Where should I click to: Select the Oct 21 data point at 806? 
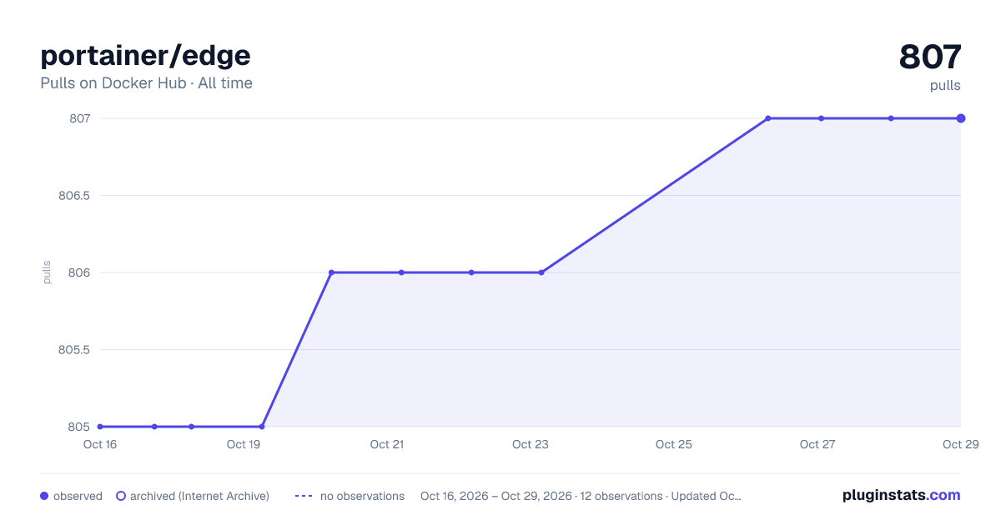pos(401,272)
